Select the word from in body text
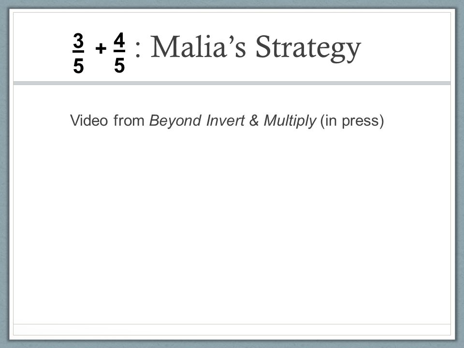Image resolution: width=464 pixels, height=348 pixels. (x=129, y=120)
